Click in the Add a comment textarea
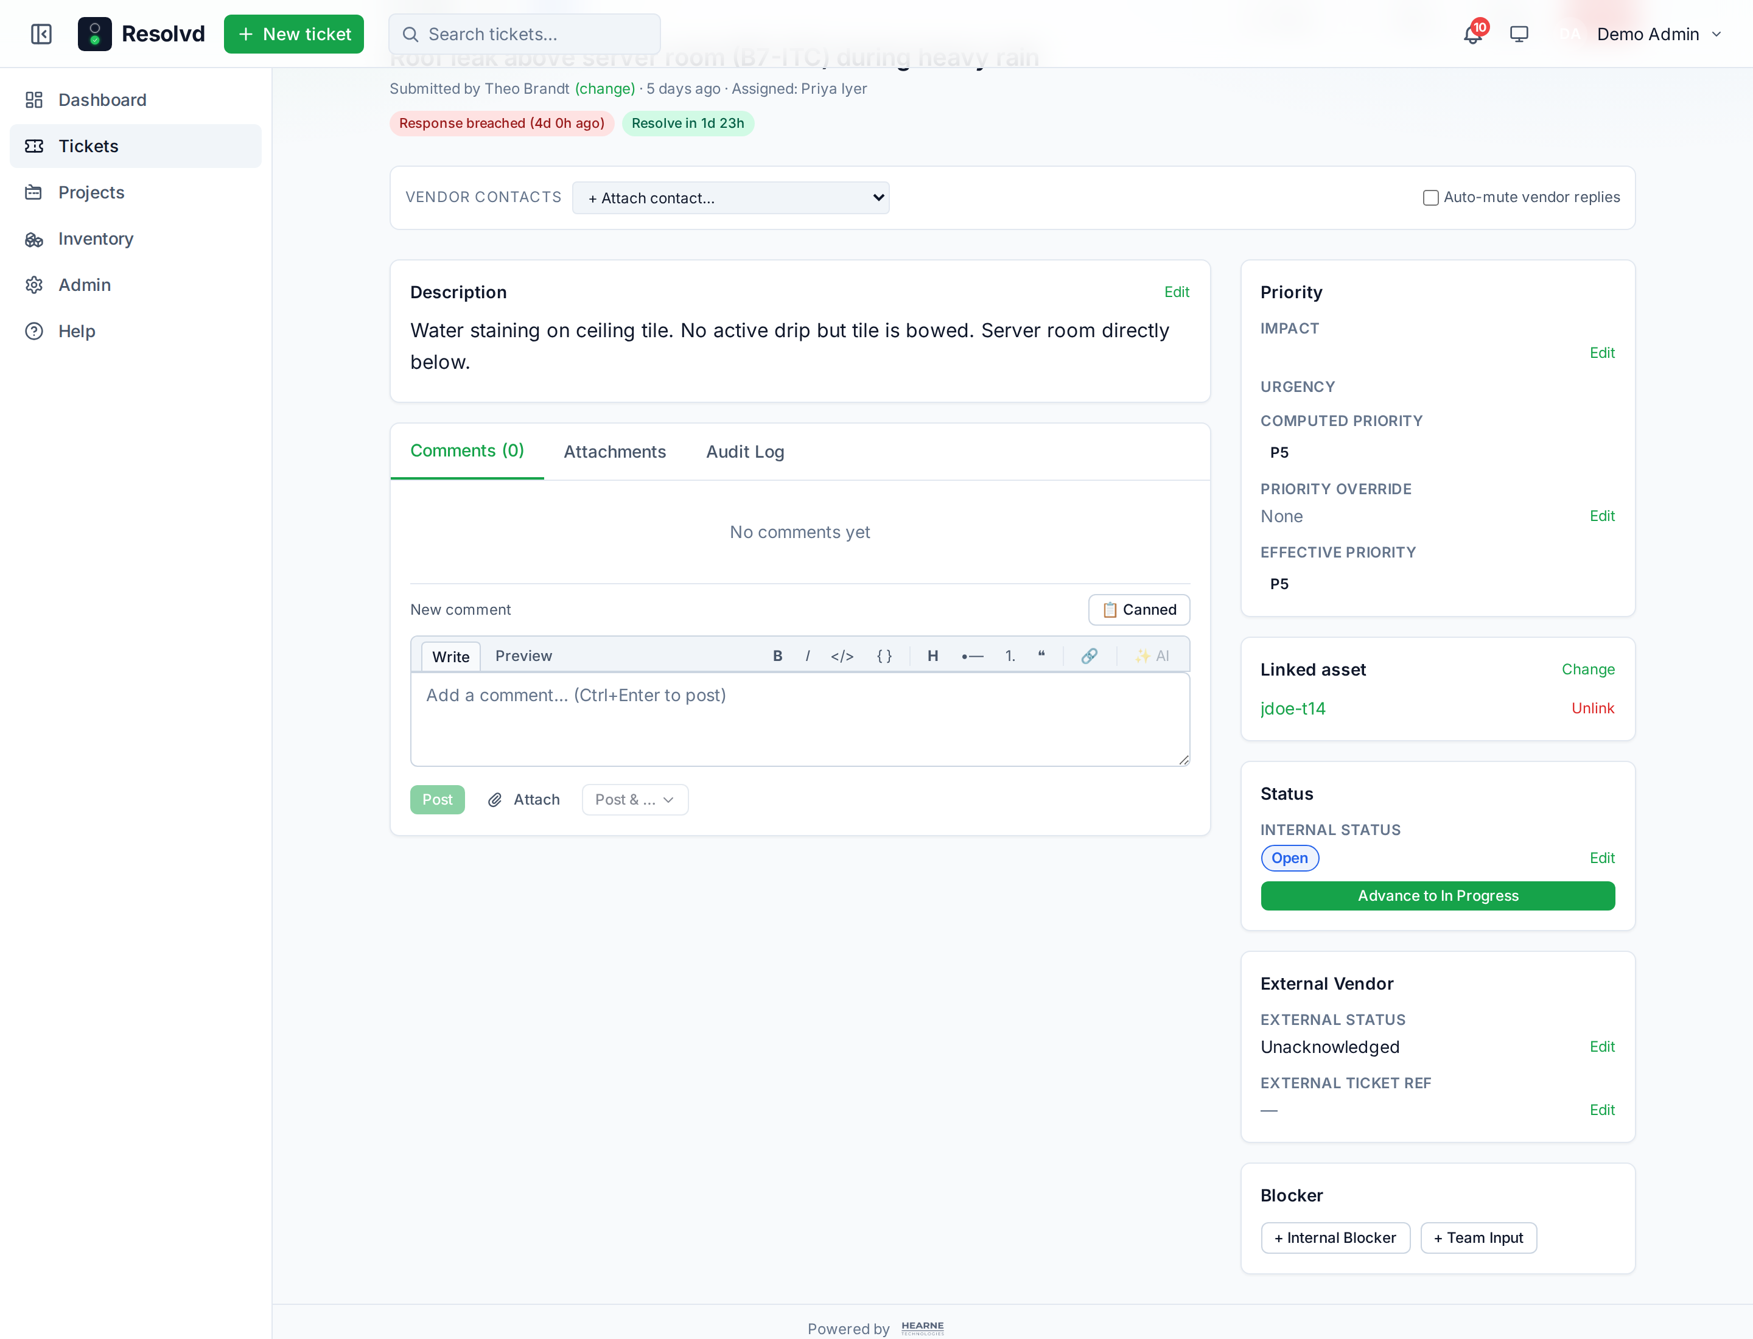This screenshot has height=1339, width=1753. (800, 719)
